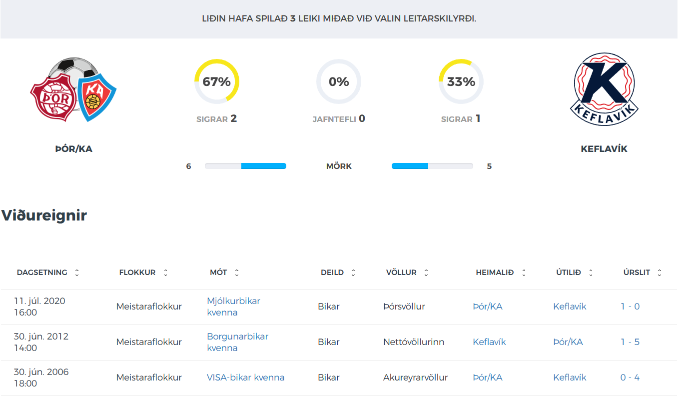Image resolution: width=679 pixels, height=398 pixels.
Task: Open home team Þór/KA in 2006 match
Action: coord(488,377)
